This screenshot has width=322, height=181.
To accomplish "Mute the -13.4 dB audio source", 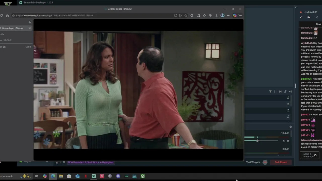I will 284,141.
